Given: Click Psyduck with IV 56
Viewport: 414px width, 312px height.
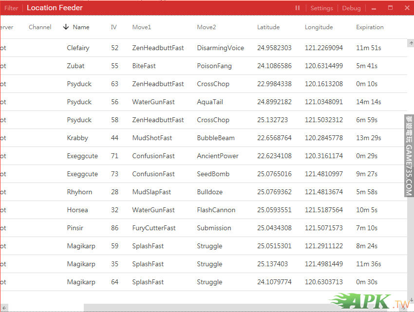Looking at the screenshot, I should click(x=79, y=102).
